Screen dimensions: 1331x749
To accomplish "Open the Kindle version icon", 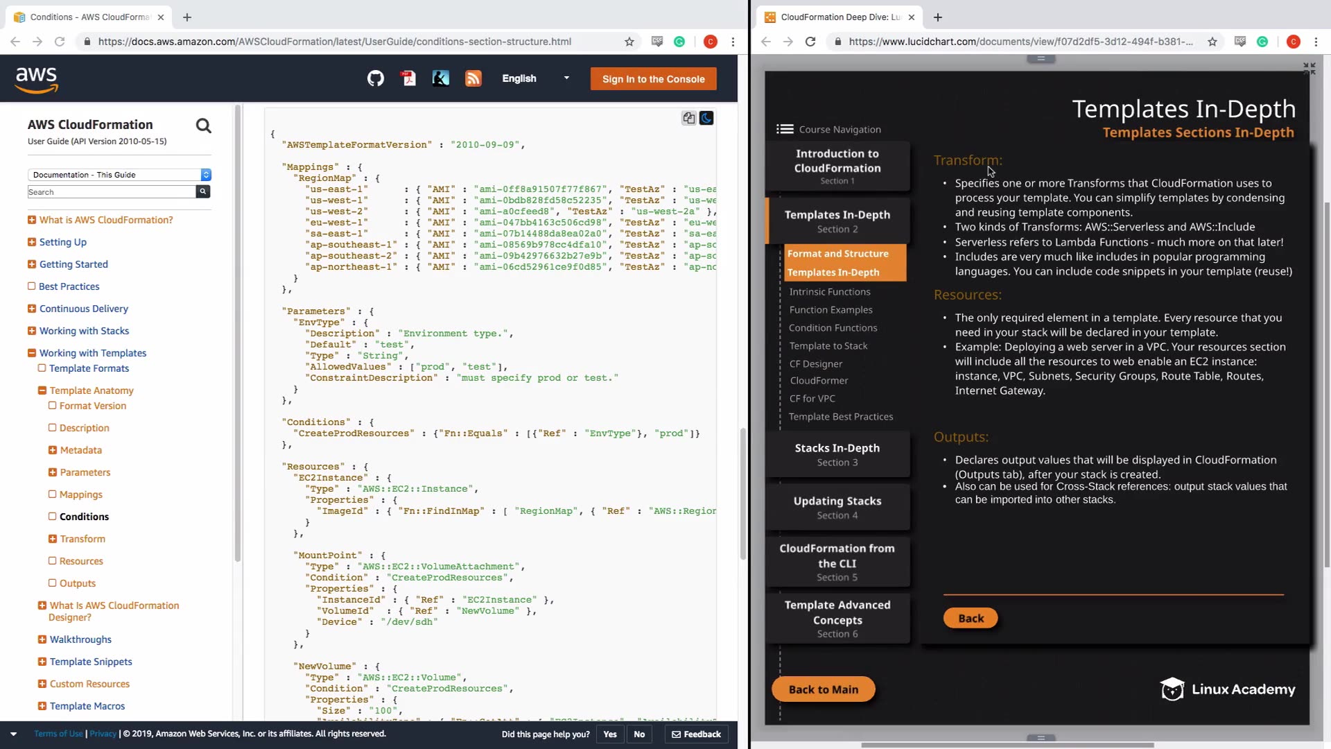I will point(440,79).
